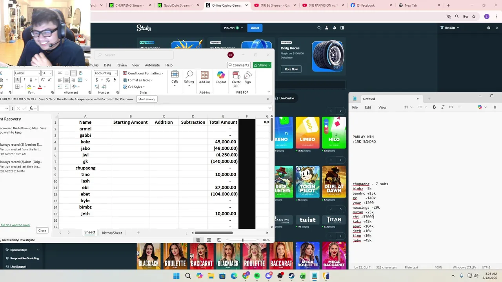Open the Excel Automate ribbon tab
This screenshot has height=282, width=502.
pyautogui.click(x=152, y=65)
